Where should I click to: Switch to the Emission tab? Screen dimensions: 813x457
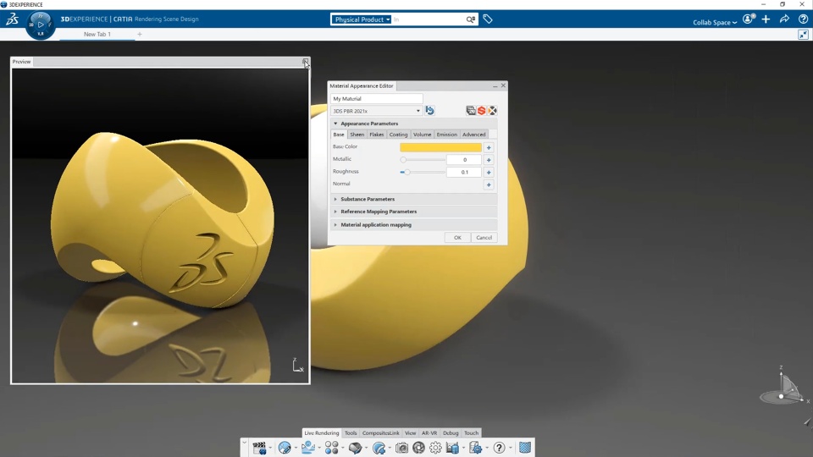click(x=447, y=135)
